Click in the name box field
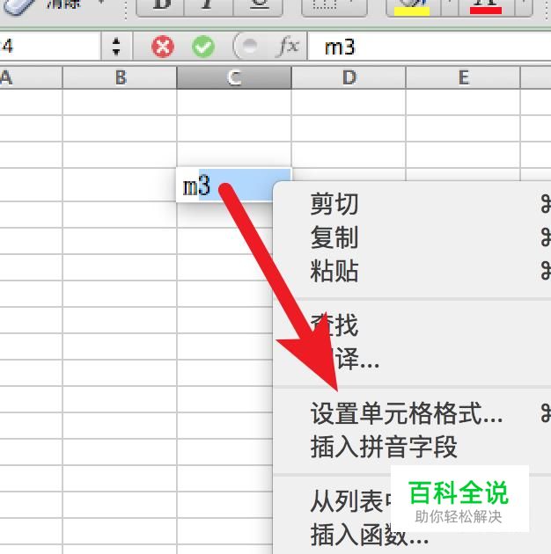 [x=49, y=47]
